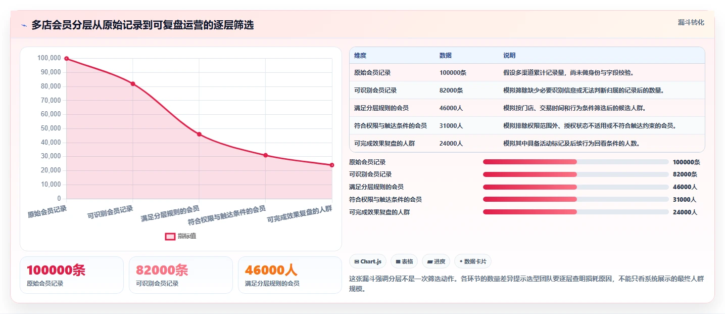This screenshot has height=314, width=725.
Task: Click the y-axis label 50,000
Action: [x=51, y=128]
